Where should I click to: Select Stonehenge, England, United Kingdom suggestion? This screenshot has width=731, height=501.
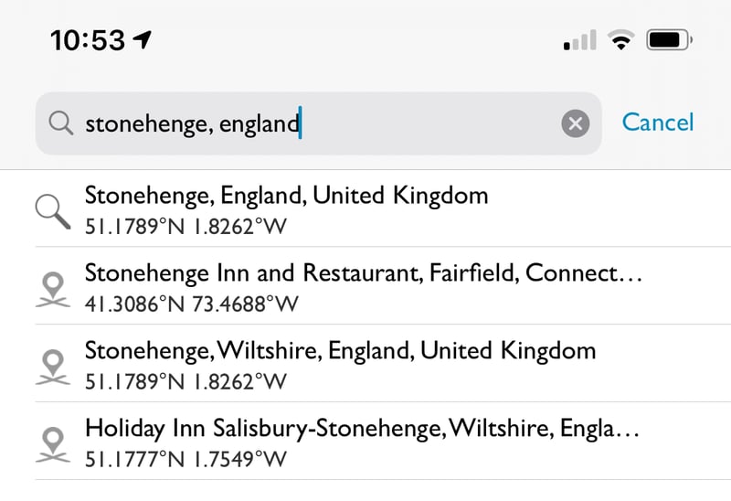[286, 195]
